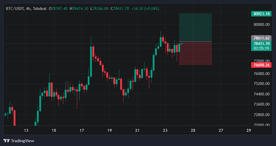Click the 76000.00 price axis label
276x146 pixels.
262,74
